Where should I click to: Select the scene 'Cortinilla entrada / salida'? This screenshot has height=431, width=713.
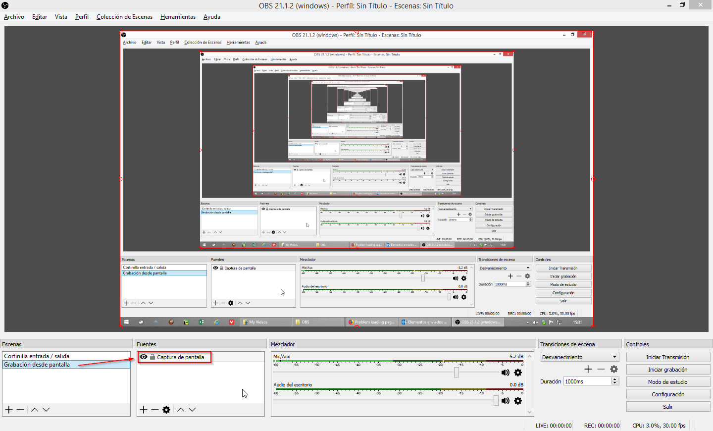click(x=66, y=356)
